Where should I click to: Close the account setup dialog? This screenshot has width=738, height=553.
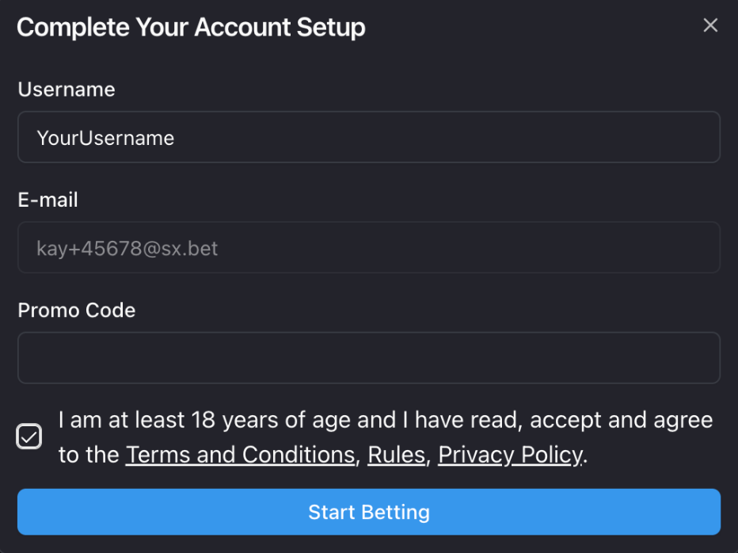pyautogui.click(x=710, y=25)
